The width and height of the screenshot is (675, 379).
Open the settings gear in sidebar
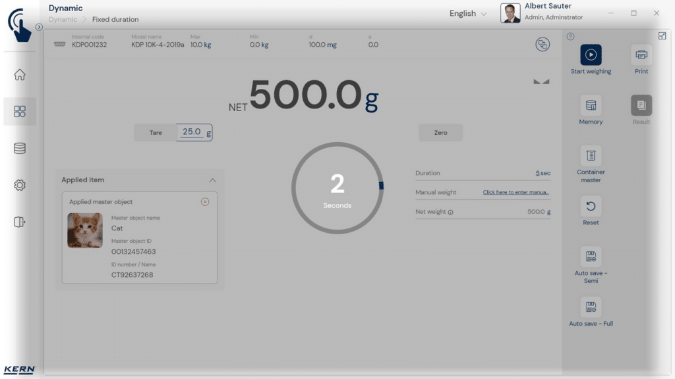pyautogui.click(x=20, y=186)
